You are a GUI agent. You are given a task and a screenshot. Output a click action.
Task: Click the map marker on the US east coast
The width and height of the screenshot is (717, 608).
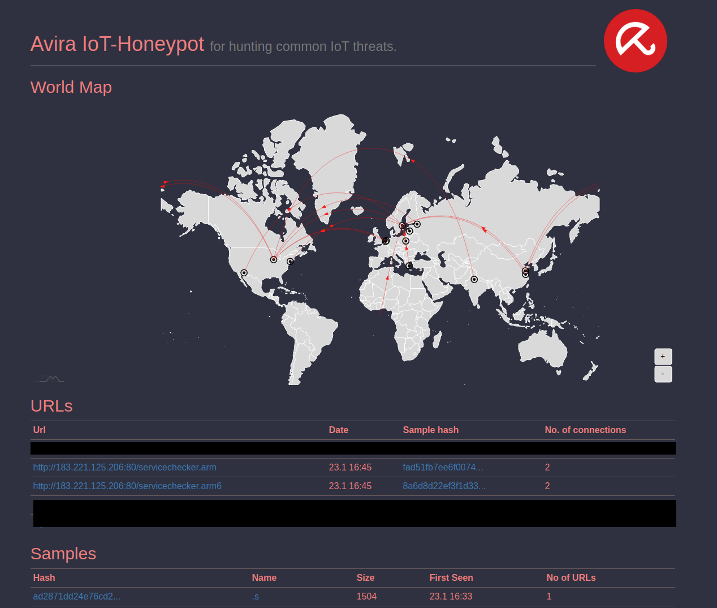(290, 262)
